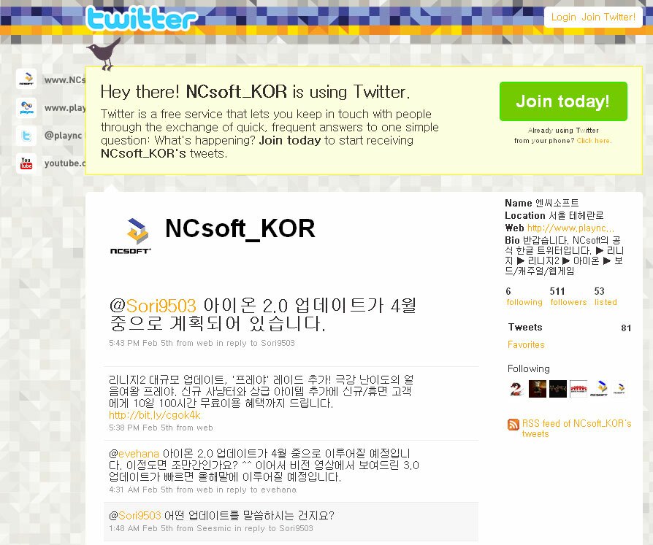Click the Login link

point(563,17)
